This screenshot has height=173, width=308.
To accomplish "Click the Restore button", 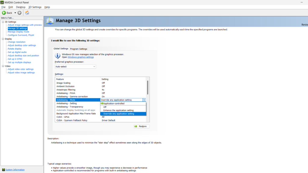I will [141, 126].
